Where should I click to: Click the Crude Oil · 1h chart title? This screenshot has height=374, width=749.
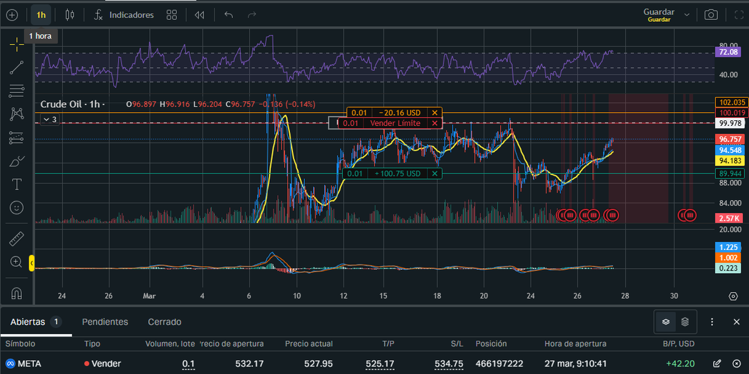click(72, 104)
